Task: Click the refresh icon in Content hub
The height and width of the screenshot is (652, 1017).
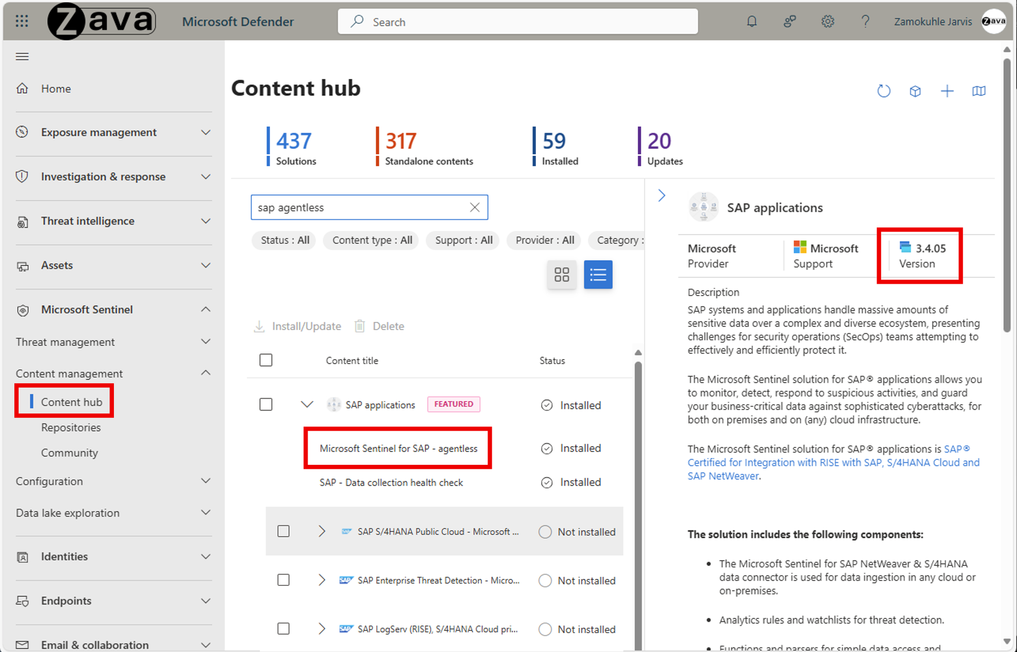Action: 884,91
